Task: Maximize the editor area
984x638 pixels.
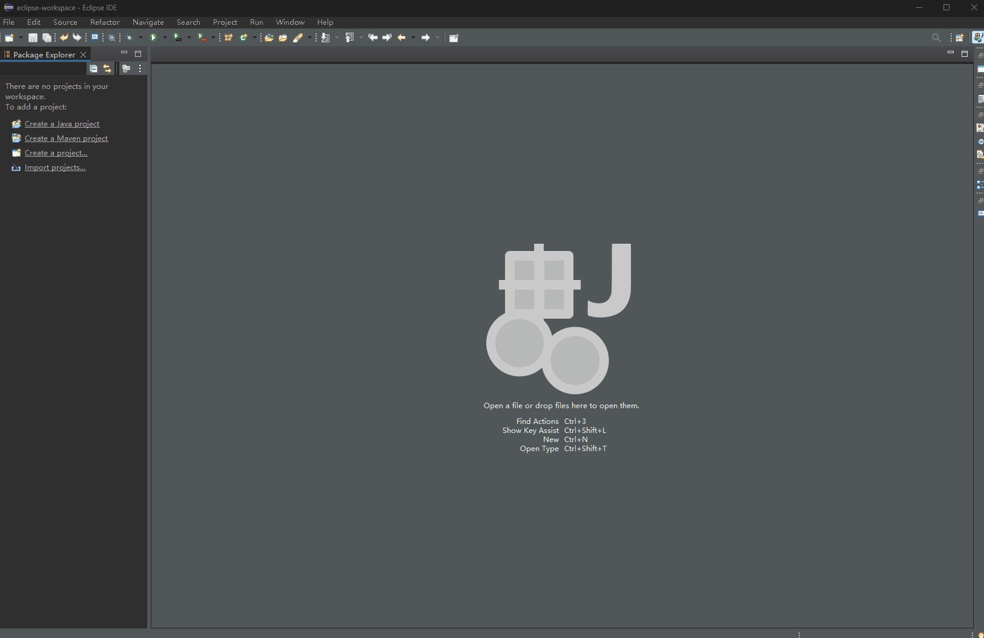Action: [x=965, y=53]
